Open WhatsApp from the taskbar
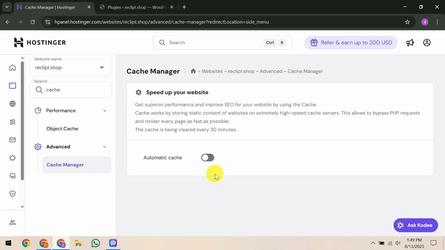Screen dimensions: 445x250 coord(96,243)
